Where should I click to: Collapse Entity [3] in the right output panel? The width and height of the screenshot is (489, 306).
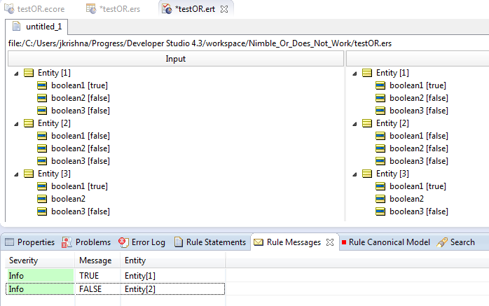pyautogui.click(x=354, y=174)
